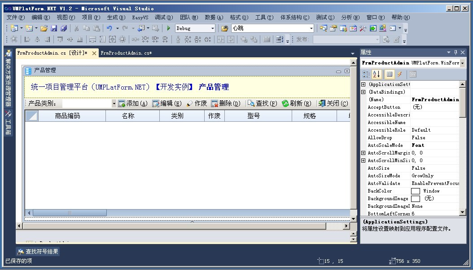
Task: Open the 心跳 search combo box
Action: pyautogui.click(x=311, y=28)
